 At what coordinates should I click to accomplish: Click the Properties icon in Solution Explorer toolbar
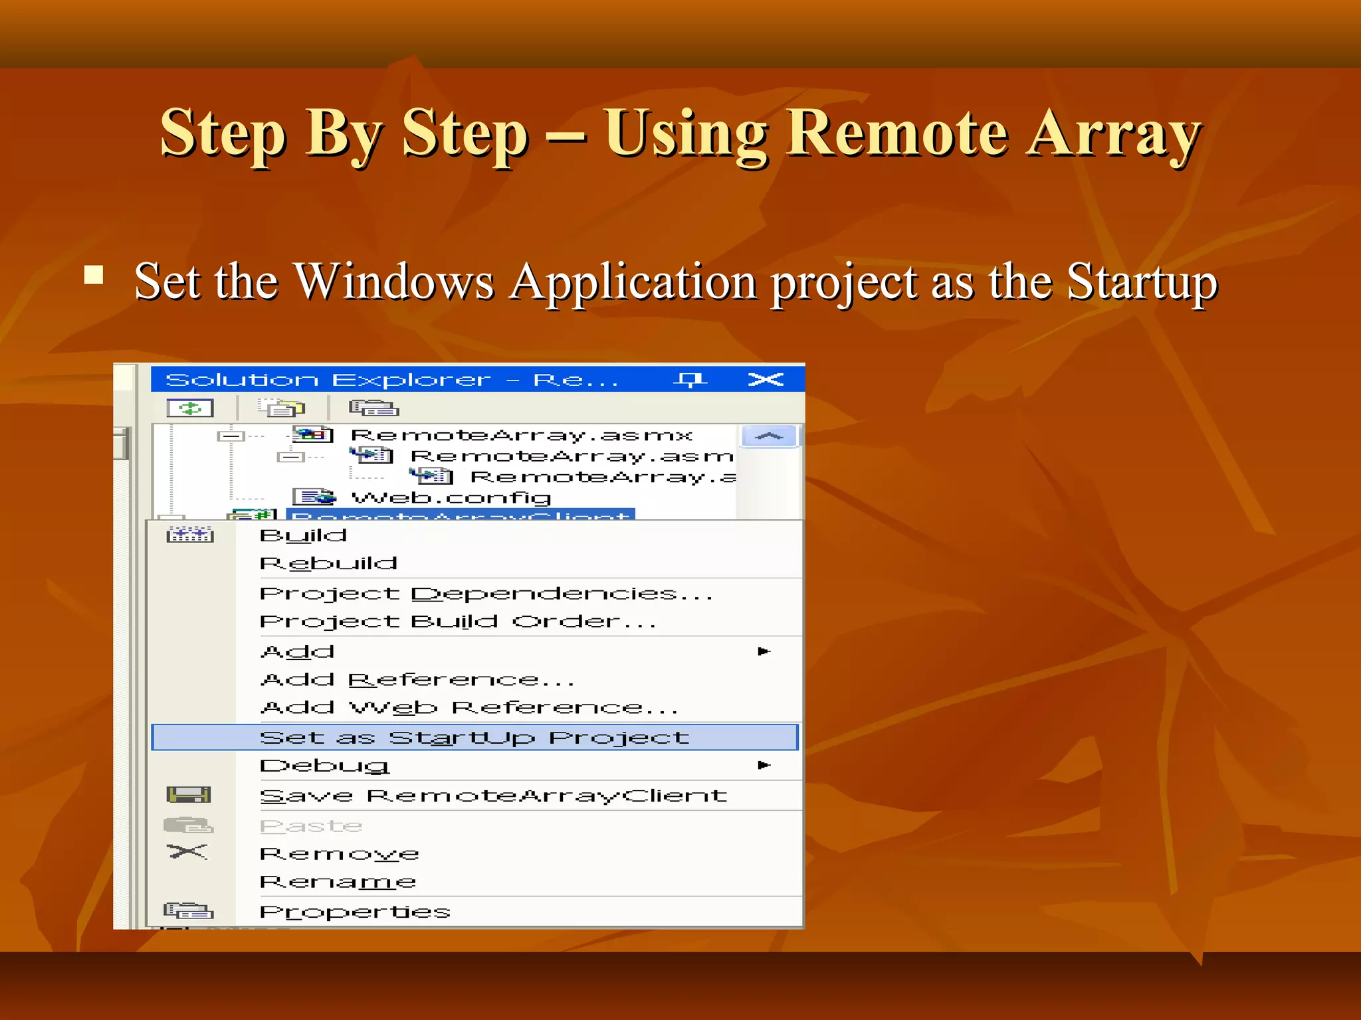(x=373, y=408)
